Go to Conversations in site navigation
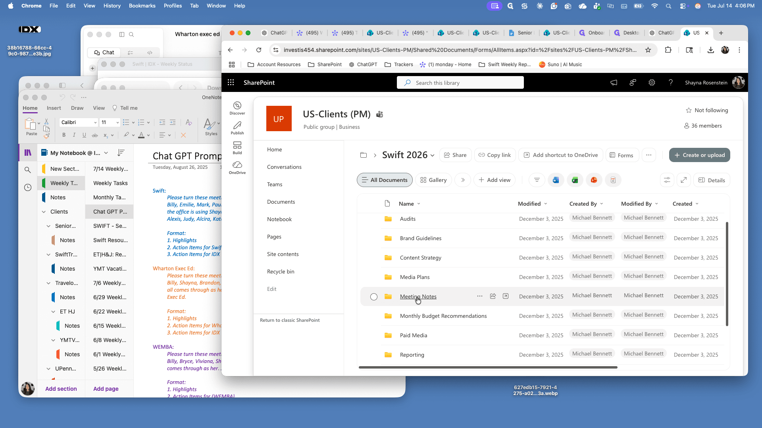 pyautogui.click(x=284, y=167)
